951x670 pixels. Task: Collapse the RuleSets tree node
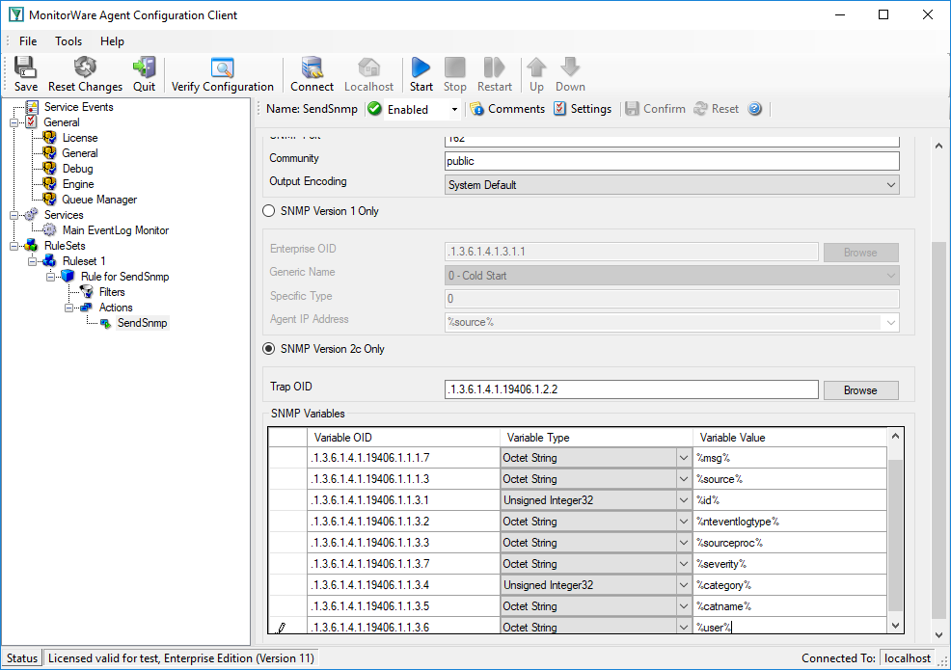click(14, 246)
